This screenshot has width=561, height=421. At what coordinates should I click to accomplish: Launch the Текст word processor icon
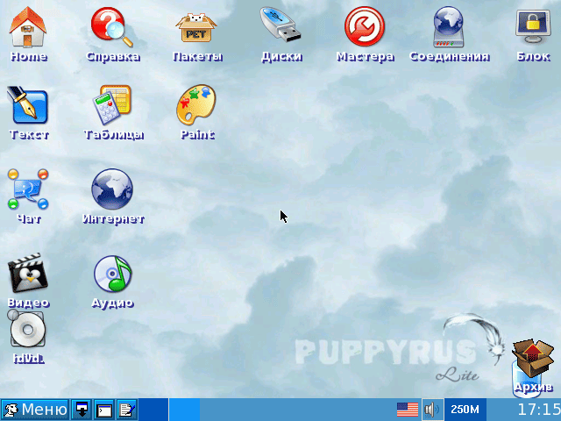pos(28,105)
